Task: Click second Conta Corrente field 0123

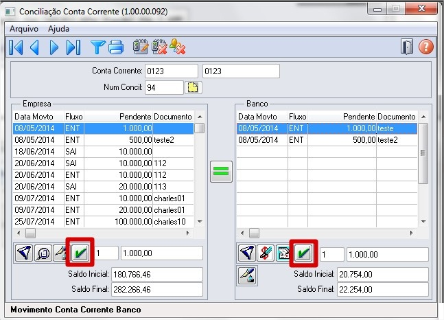Action: 241,71
